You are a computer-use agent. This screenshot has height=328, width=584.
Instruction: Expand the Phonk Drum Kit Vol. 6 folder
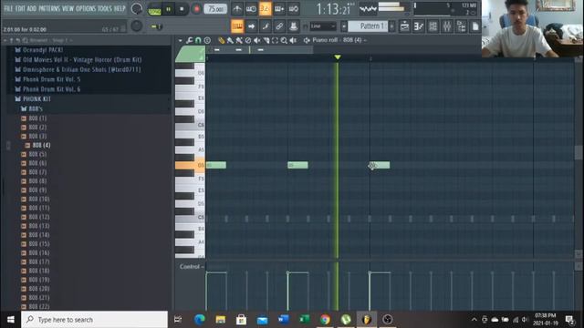pos(51,89)
